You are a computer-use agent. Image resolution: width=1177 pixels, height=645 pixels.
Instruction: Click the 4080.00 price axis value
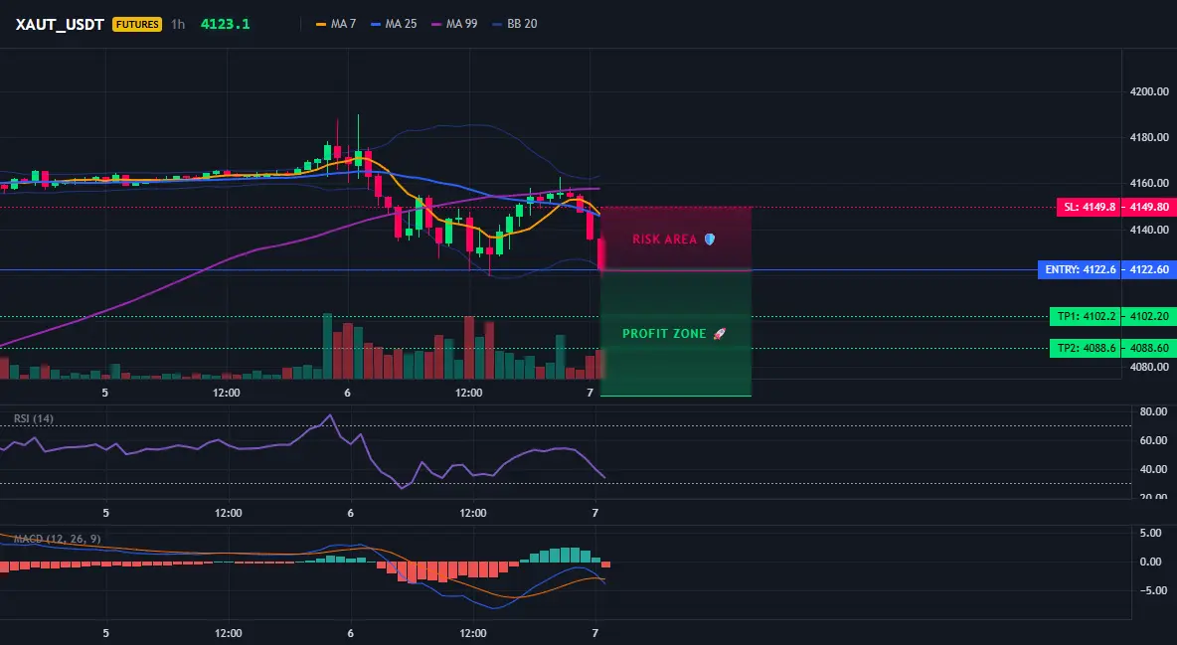[x=1149, y=367]
